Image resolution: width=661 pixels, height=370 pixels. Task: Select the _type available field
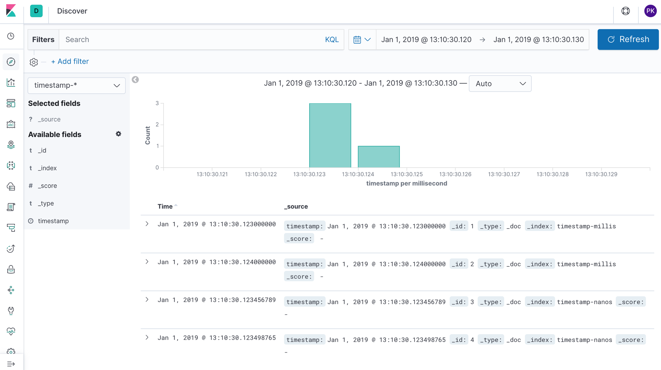point(46,203)
